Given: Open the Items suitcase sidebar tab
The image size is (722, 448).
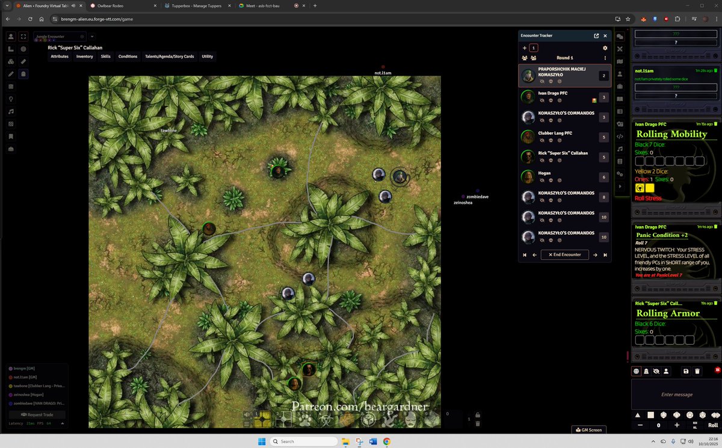Looking at the screenshot, I should tap(620, 87).
